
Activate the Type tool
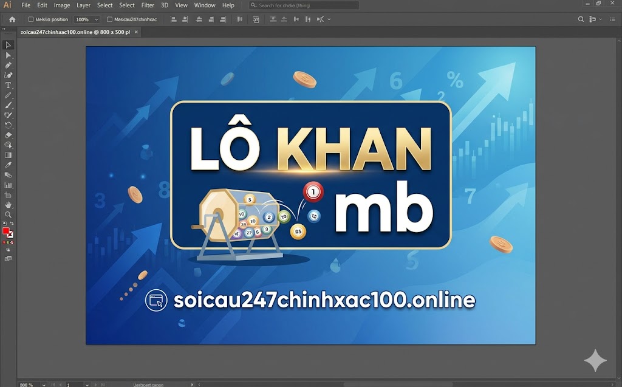pyautogui.click(x=8, y=86)
